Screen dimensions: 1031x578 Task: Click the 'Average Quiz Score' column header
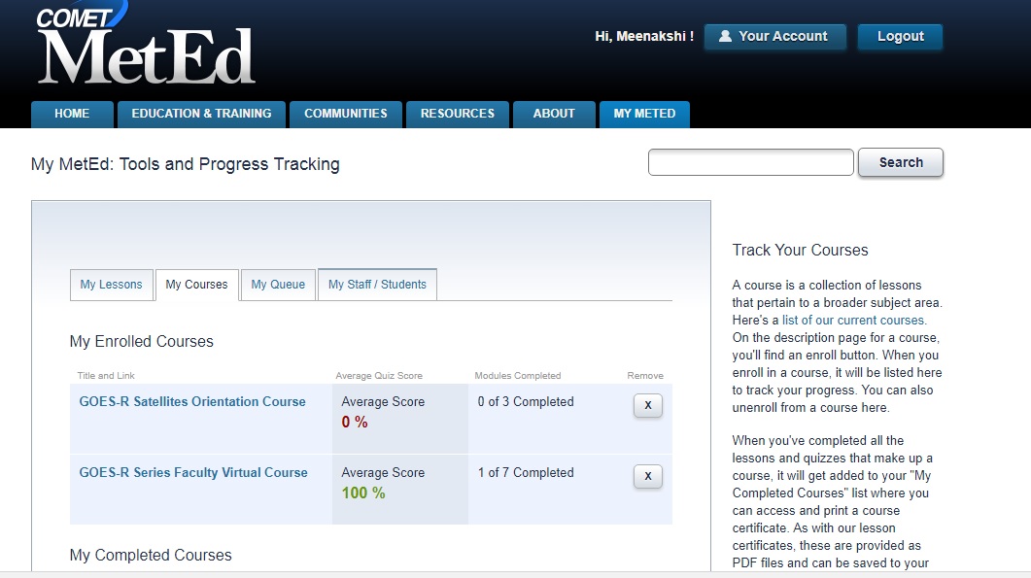379,376
